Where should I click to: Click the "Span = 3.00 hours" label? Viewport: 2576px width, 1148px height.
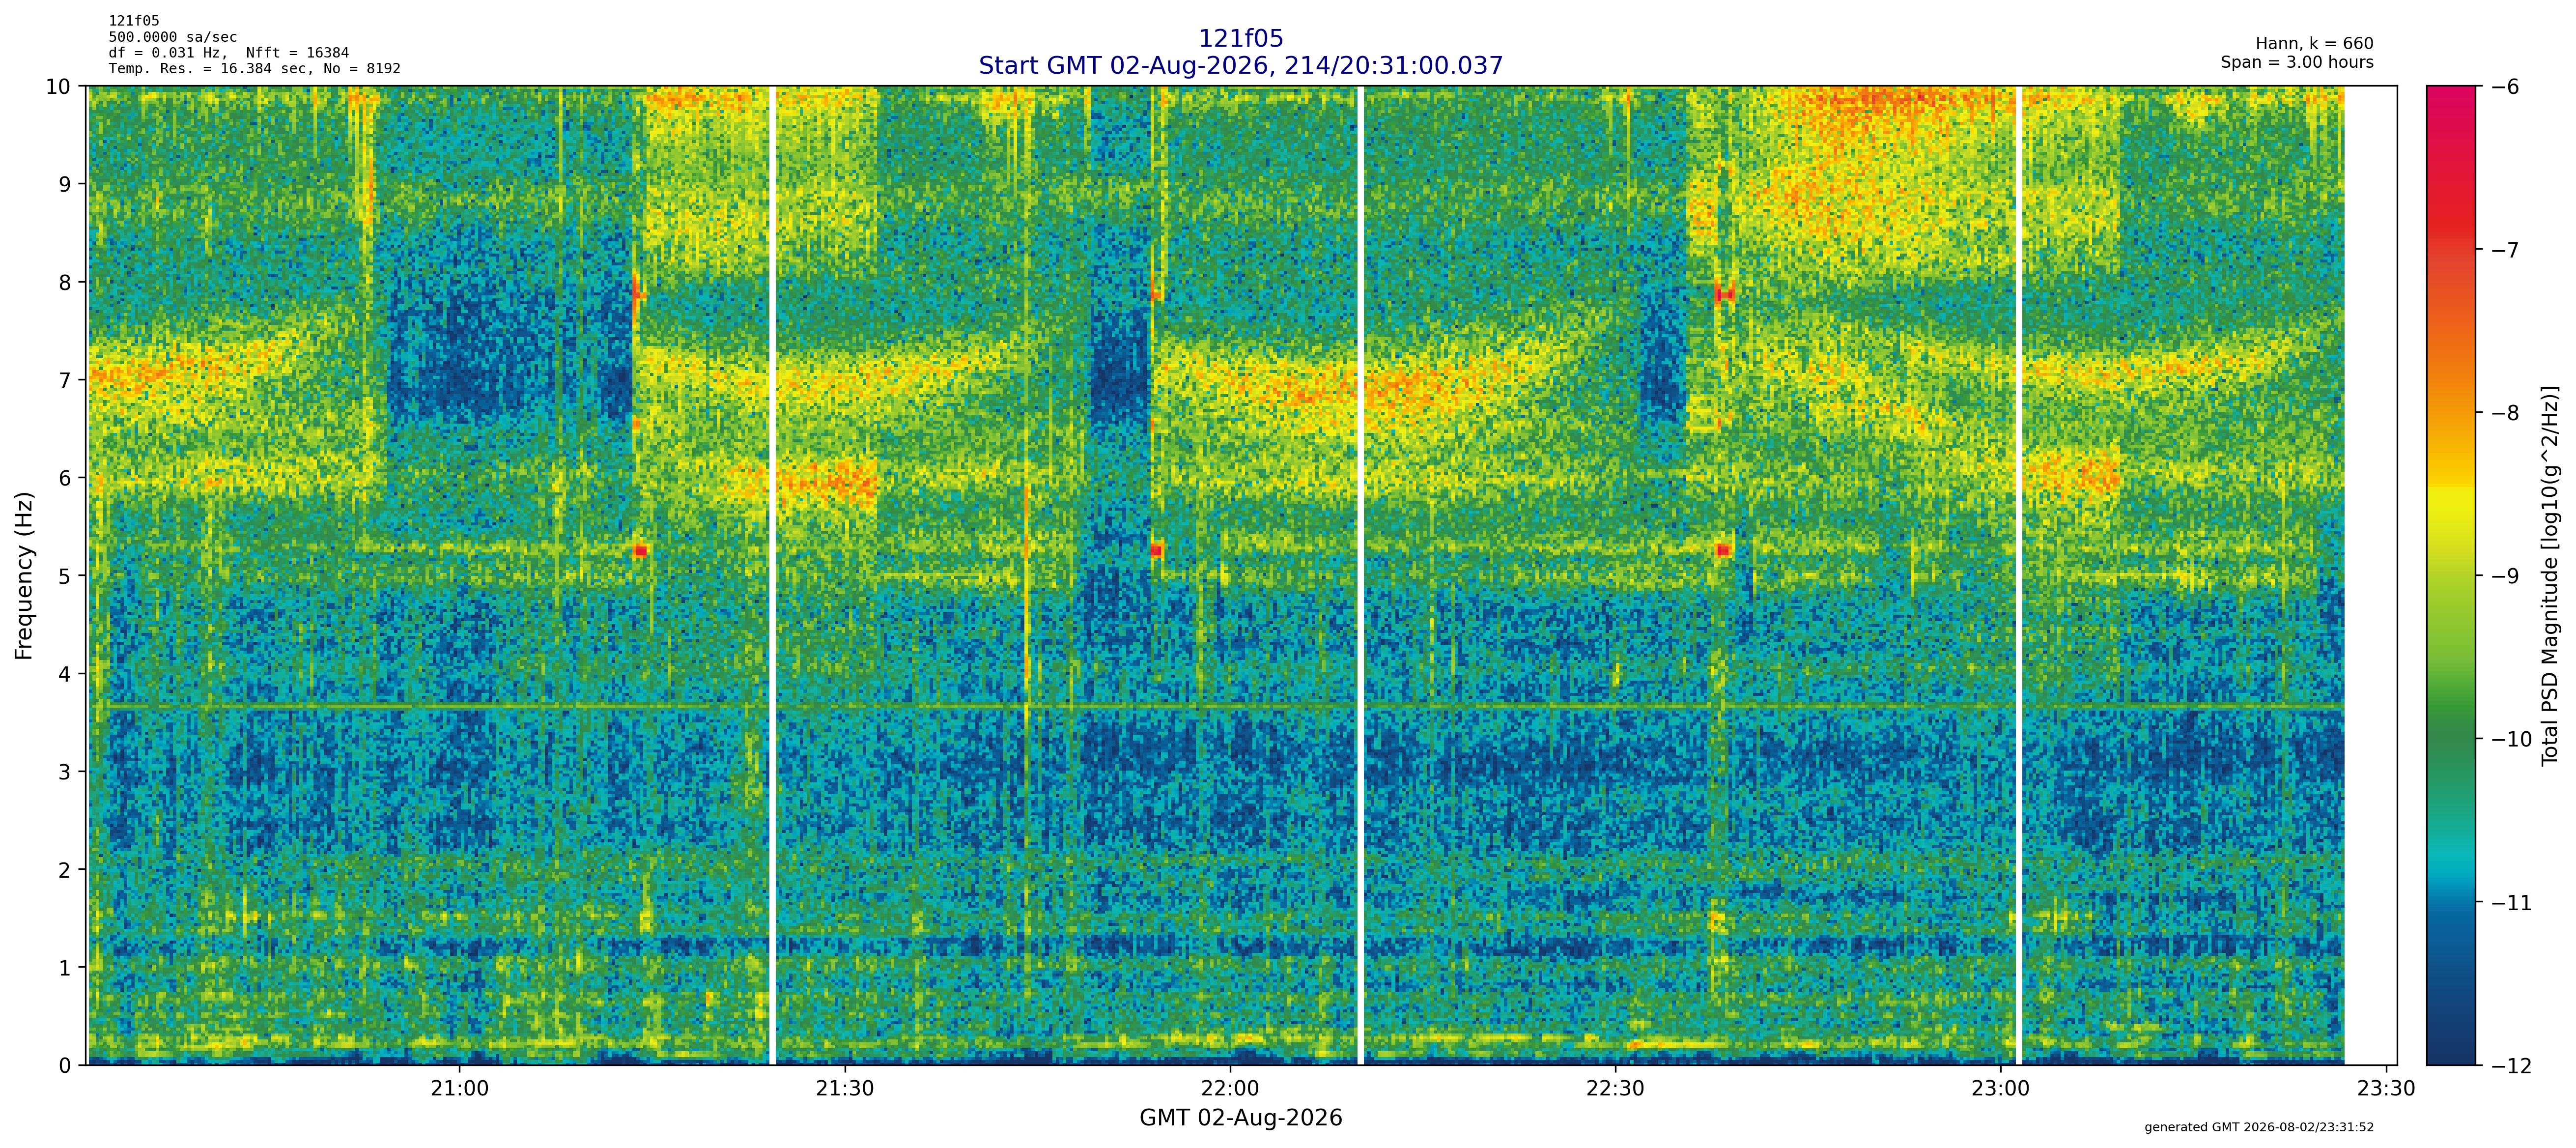2297,62
